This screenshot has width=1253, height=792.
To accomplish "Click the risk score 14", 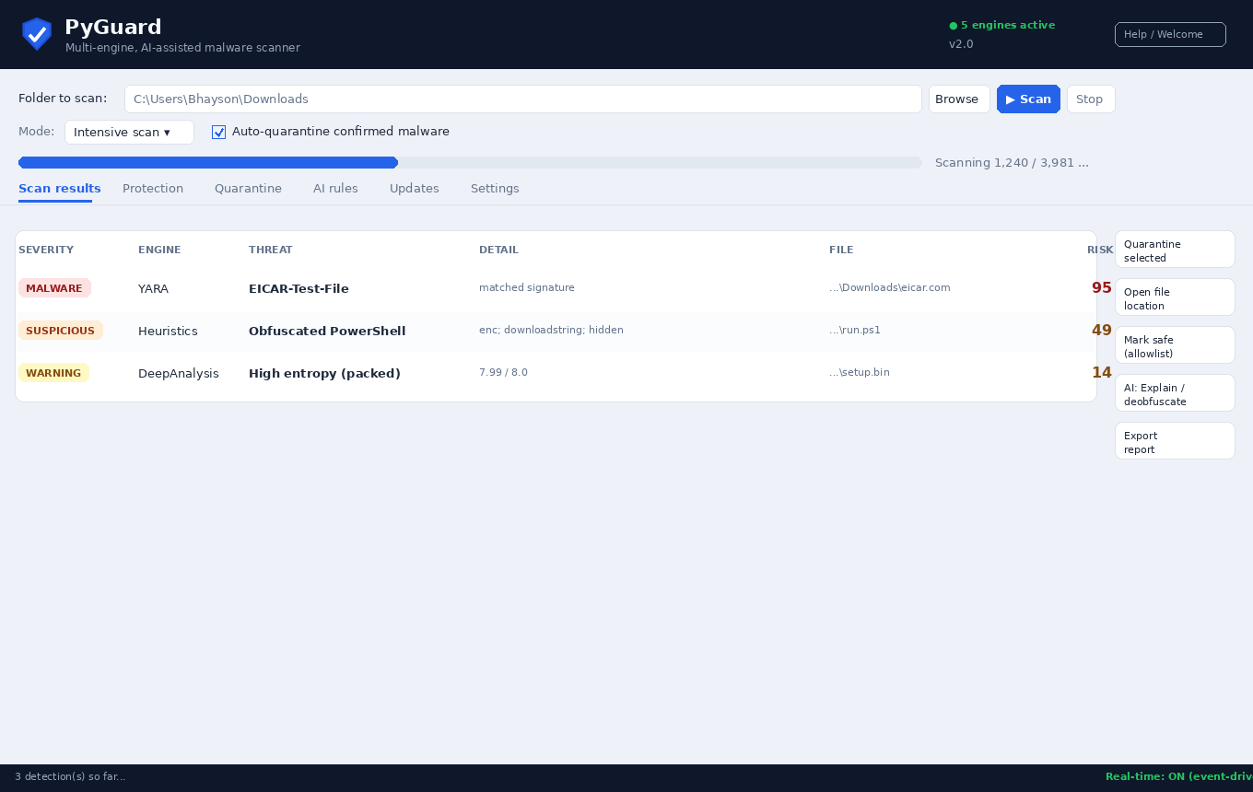I will (x=1102, y=373).
